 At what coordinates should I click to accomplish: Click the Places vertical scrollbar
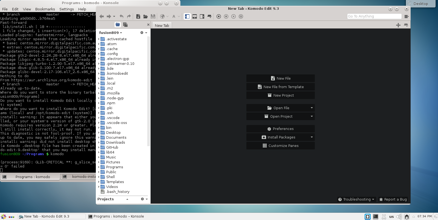pyautogui.click(x=149, y=92)
